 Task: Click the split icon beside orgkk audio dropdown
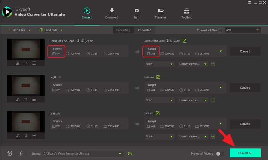point(213,100)
